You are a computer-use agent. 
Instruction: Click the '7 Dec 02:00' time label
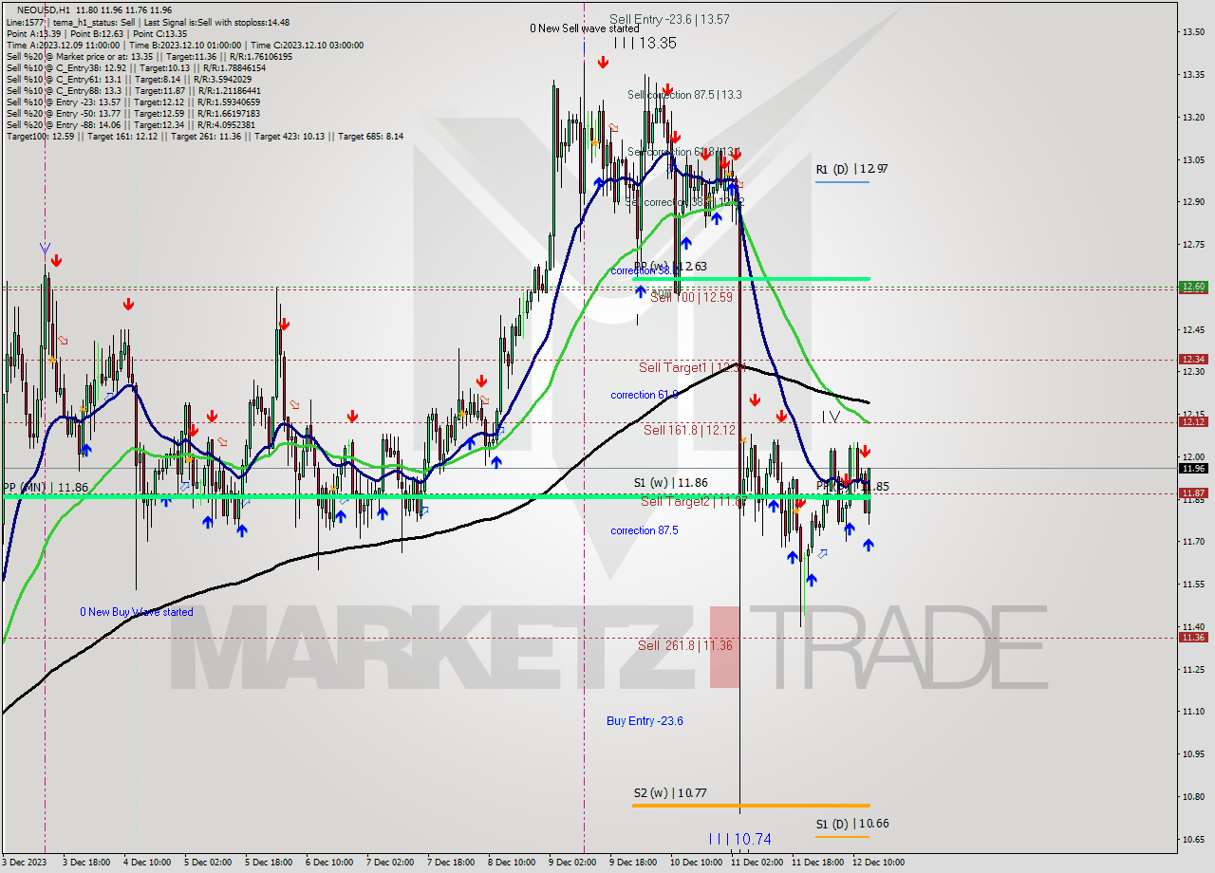(x=390, y=863)
